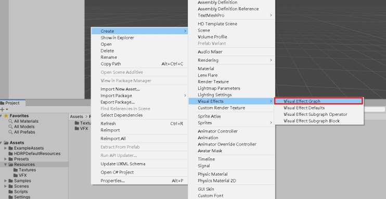Click the plus add-asset icon in Project panel
This screenshot has height=199, width=386.
click(x=2, y=110)
